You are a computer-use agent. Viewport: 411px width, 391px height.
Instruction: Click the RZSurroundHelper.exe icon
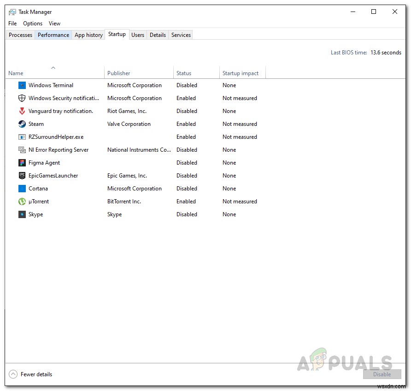tap(22, 137)
